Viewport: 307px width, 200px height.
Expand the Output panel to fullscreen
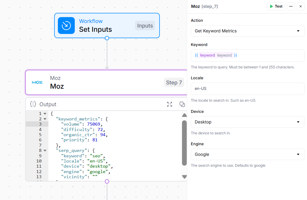[x=170, y=104]
